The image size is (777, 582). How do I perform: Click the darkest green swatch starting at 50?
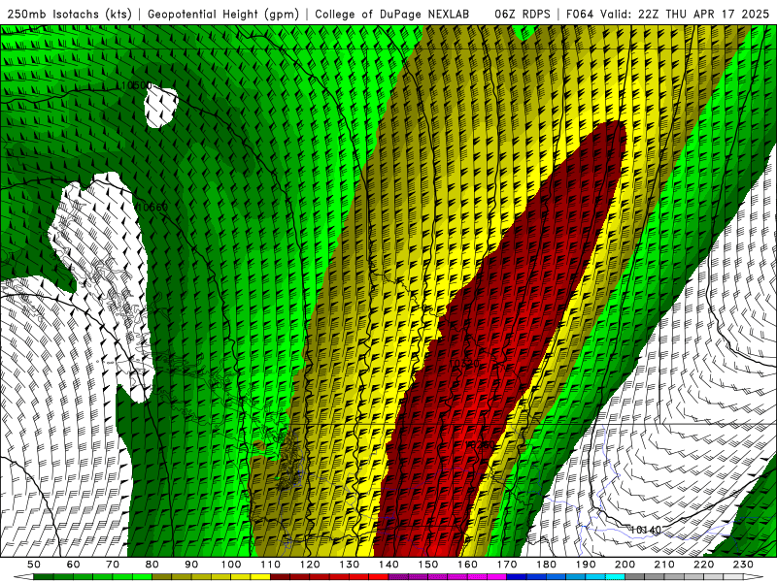click(44, 577)
